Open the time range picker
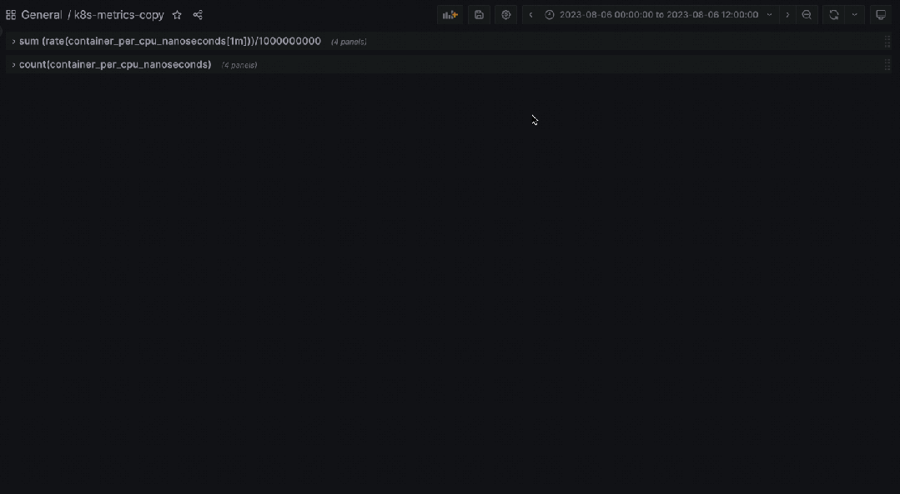The height and width of the screenshot is (494, 900). pos(658,15)
